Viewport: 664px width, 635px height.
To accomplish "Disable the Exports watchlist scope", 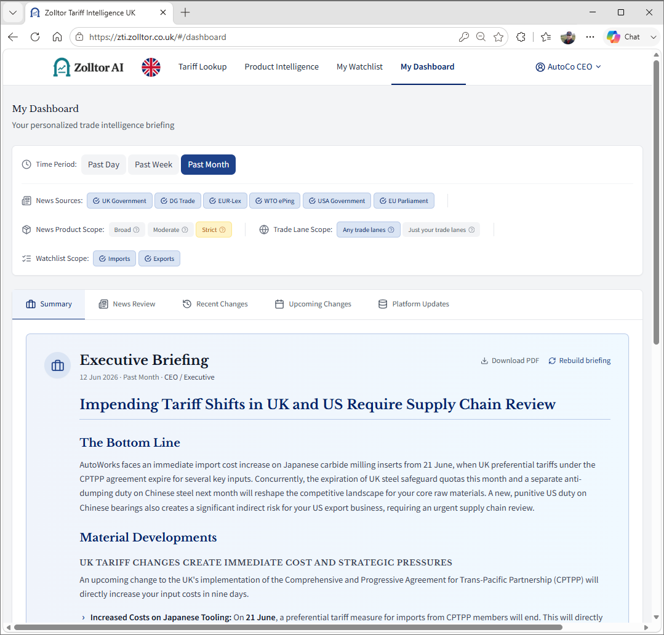I will (x=159, y=258).
